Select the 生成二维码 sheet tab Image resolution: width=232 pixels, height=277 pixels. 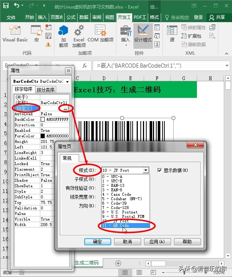click(x=86, y=263)
